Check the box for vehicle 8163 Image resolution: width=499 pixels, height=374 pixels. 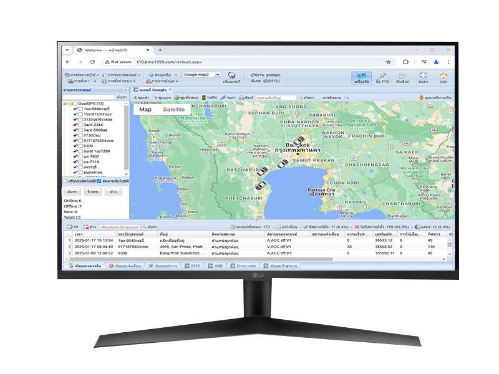pyautogui.click(x=81, y=114)
